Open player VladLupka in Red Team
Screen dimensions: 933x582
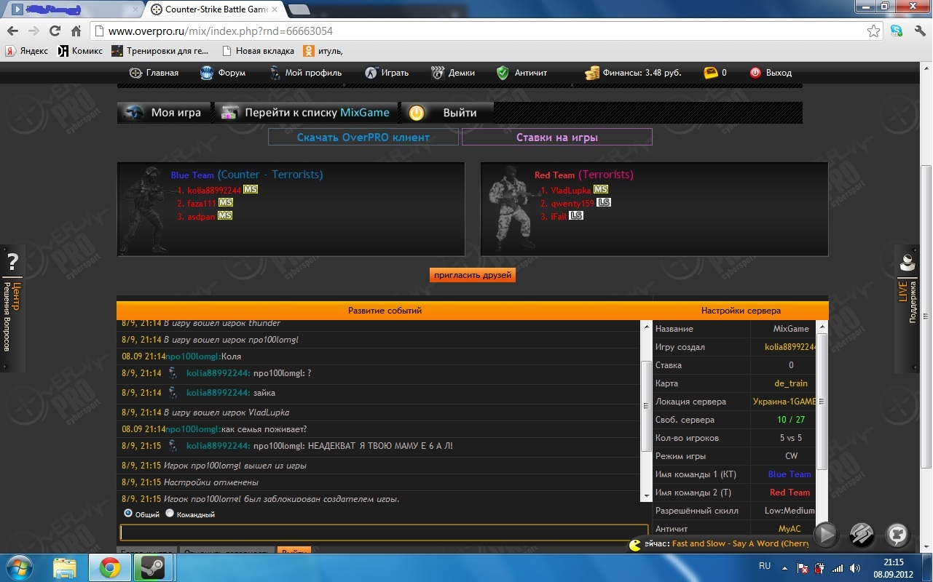point(571,190)
